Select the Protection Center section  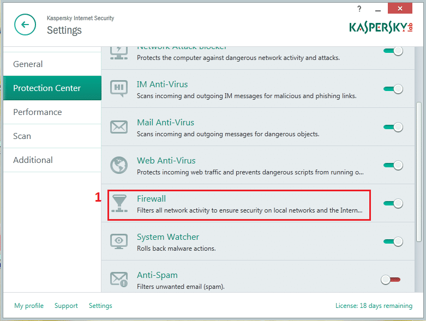click(x=52, y=88)
